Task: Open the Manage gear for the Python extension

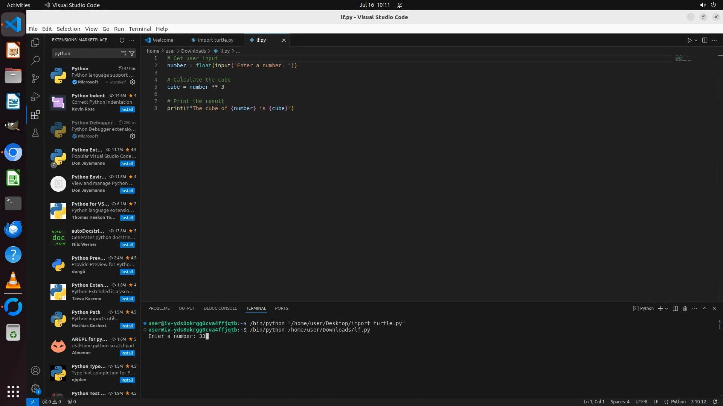Action: pos(133,82)
